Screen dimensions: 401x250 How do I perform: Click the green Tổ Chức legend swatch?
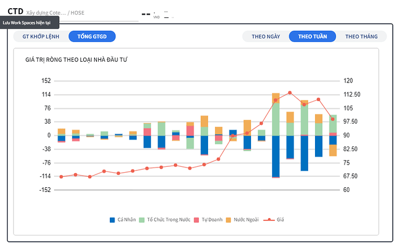point(142,220)
